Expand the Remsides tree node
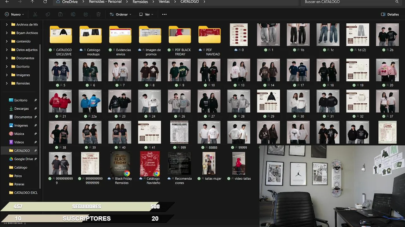405x227 pixels. [7, 83]
